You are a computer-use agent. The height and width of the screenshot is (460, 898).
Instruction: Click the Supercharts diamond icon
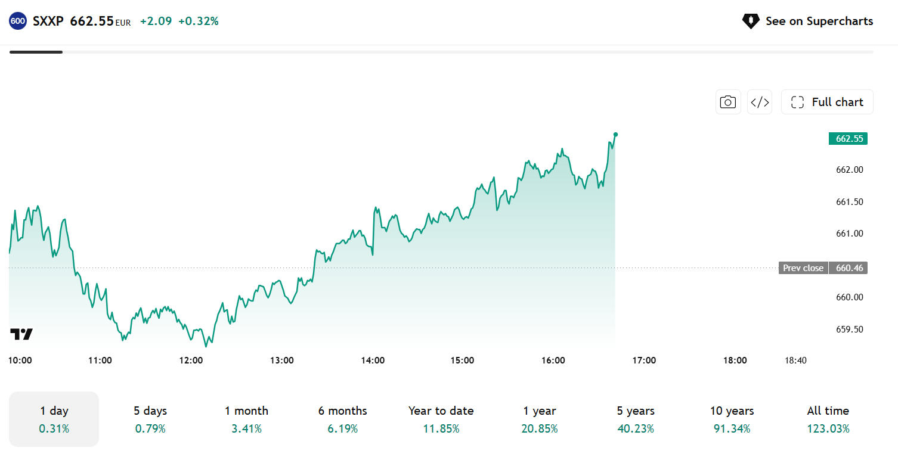[751, 21]
